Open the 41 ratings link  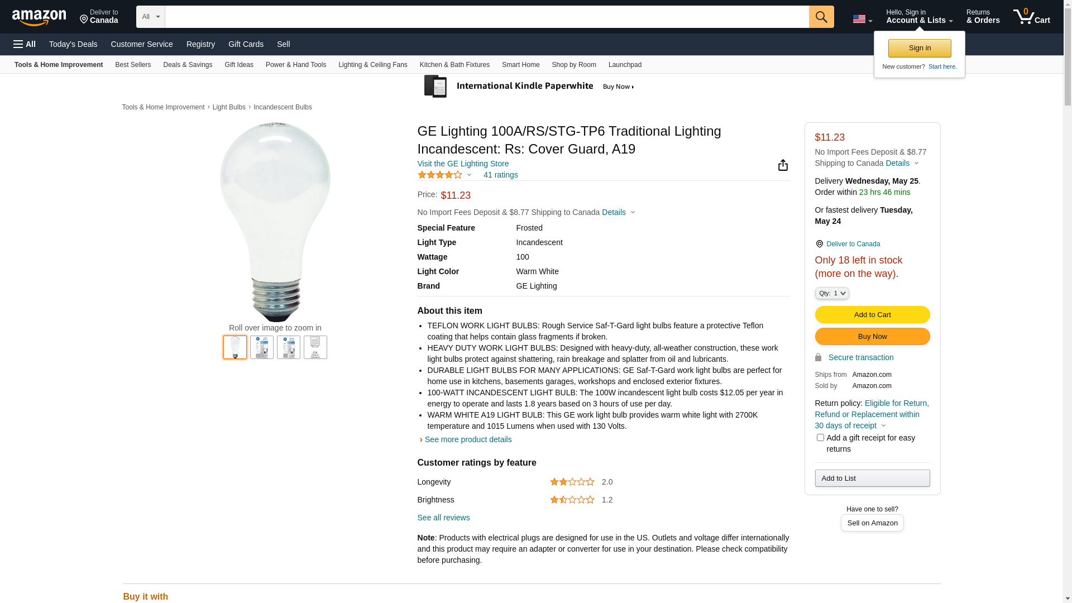tap(500, 175)
